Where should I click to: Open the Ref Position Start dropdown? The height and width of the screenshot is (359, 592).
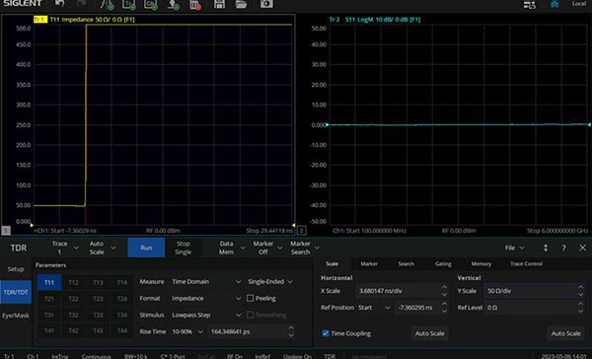tap(374, 308)
